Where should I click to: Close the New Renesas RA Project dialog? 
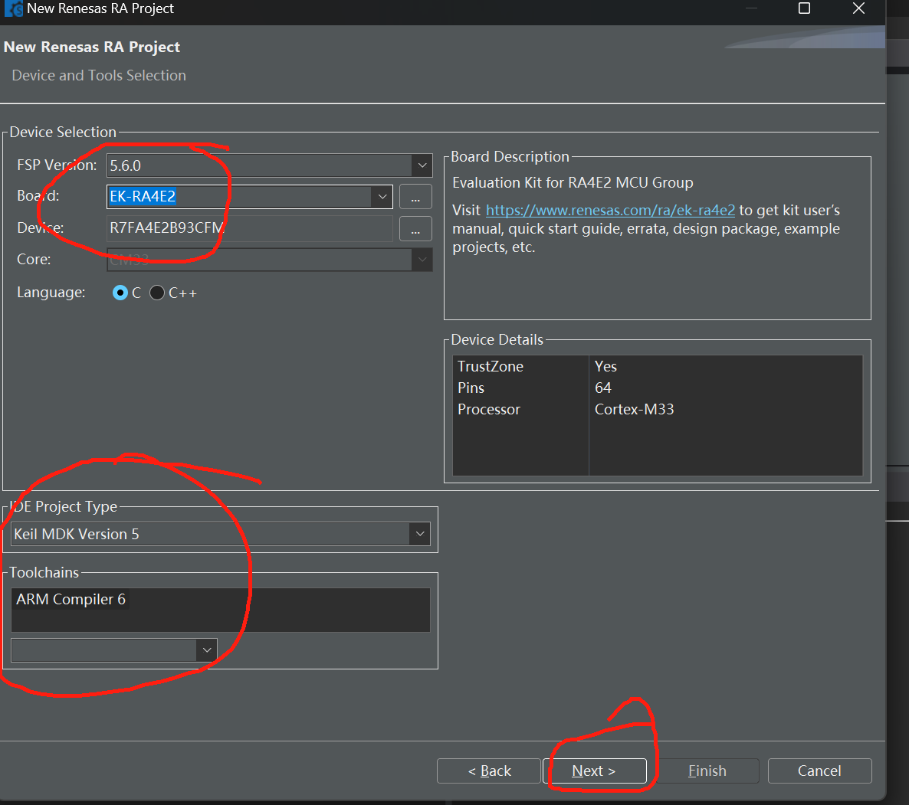pos(858,8)
